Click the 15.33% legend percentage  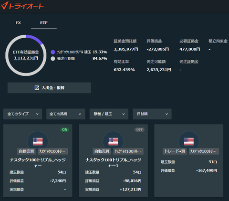tap(100, 52)
